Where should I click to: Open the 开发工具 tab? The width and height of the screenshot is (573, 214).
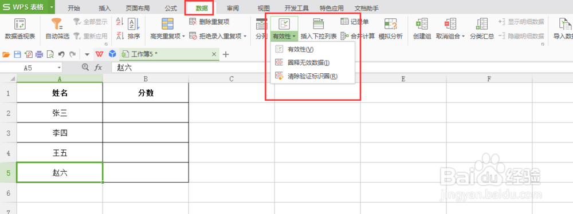(296, 8)
